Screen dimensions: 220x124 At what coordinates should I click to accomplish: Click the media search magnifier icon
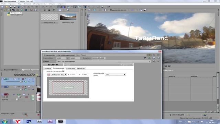tap(68, 10)
